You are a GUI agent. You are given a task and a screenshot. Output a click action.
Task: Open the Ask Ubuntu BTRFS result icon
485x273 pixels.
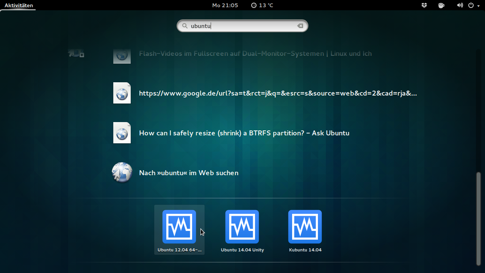point(122,133)
